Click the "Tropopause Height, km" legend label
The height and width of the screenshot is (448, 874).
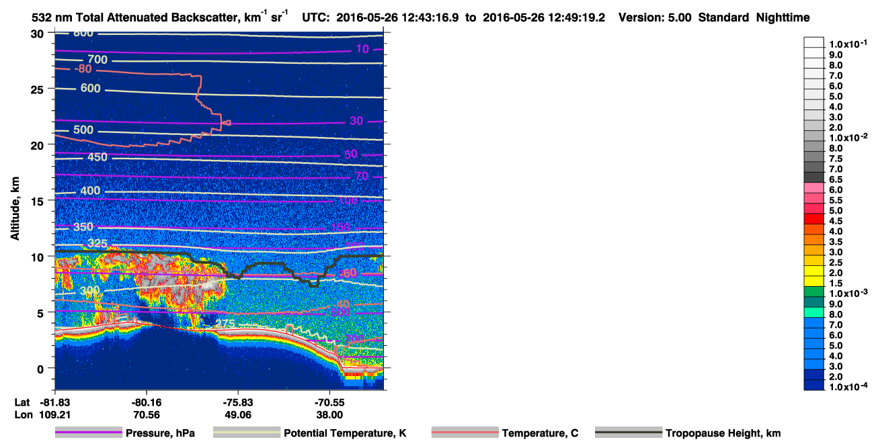click(723, 433)
